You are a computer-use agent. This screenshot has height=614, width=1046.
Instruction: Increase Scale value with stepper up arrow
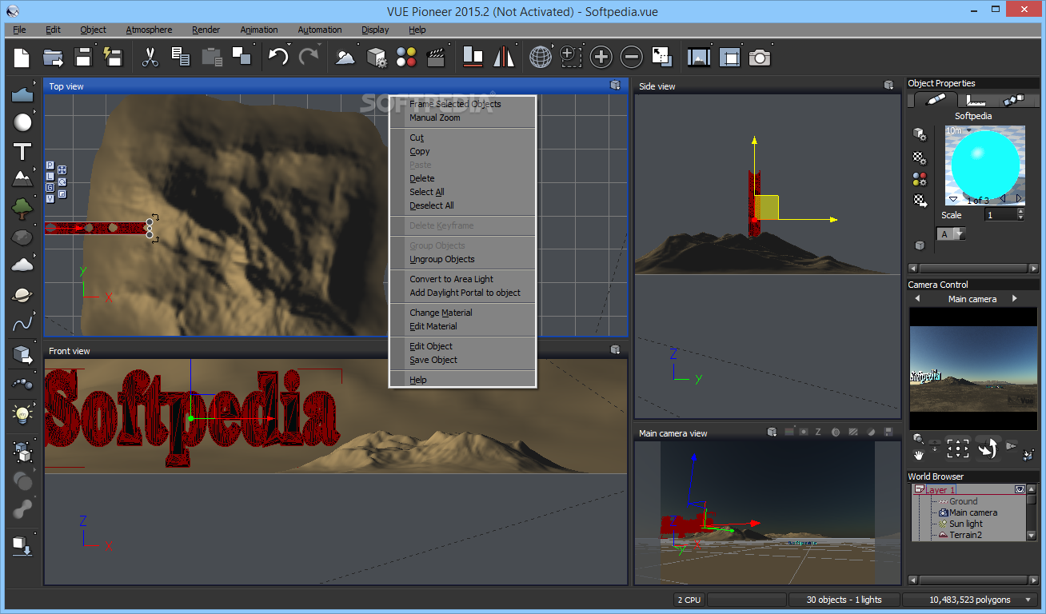pyautogui.click(x=1020, y=212)
